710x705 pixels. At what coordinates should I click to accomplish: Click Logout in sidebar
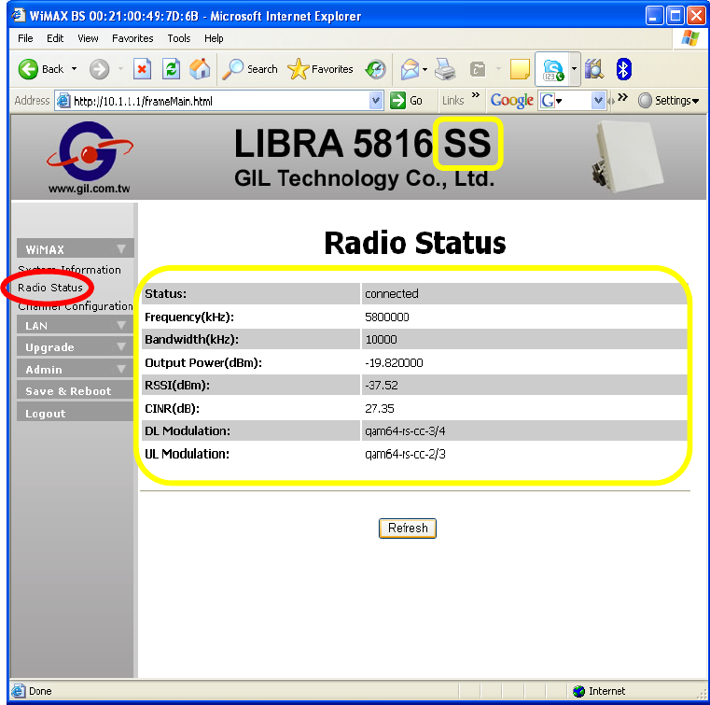(76, 414)
